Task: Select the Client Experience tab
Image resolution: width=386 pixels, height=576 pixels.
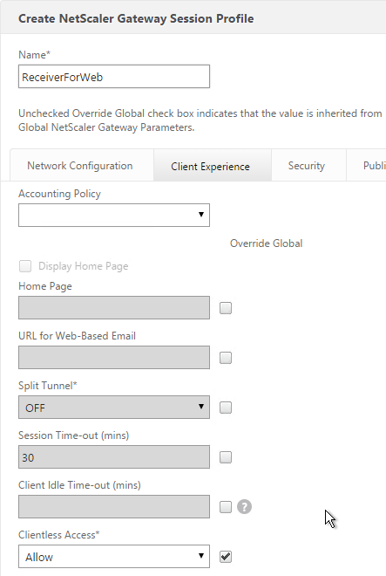Action: point(213,166)
